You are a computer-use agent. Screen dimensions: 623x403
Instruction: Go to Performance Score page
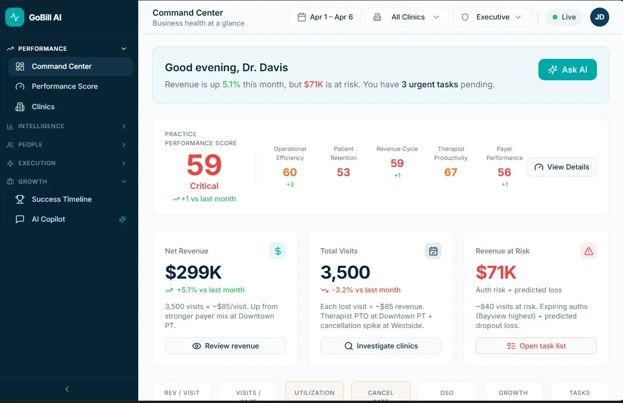(70, 86)
